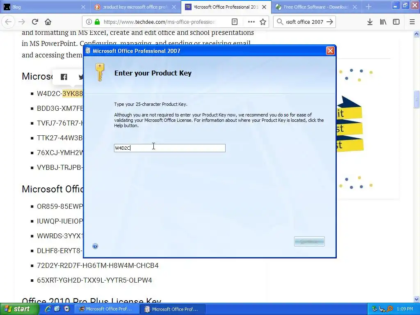
Task: Select the key starting with TVFJ7
Action: click(x=60, y=123)
